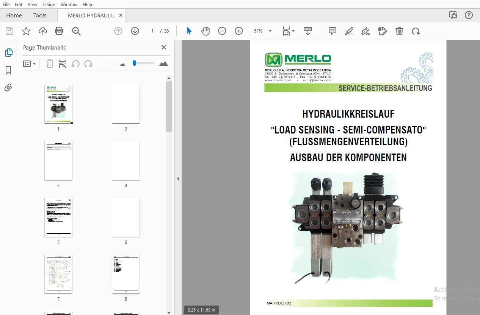Click the insert pages icon in thumbnails panel
The image size is (480, 315).
pos(63,64)
